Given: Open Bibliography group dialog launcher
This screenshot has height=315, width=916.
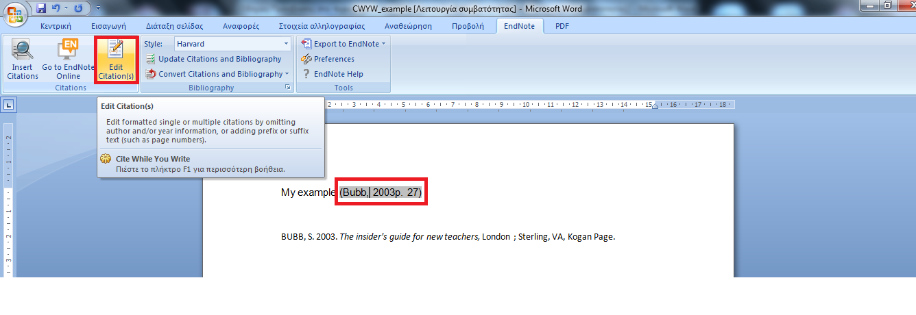Looking at the screenshot, I should pyautogui.click(x=287, y=88).
